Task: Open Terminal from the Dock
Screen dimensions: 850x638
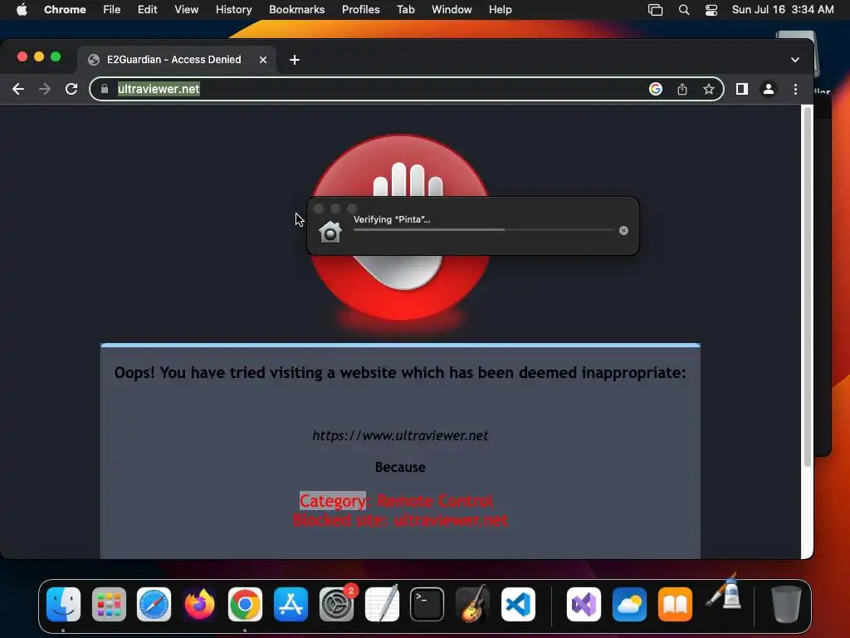Action: [427, 604]
